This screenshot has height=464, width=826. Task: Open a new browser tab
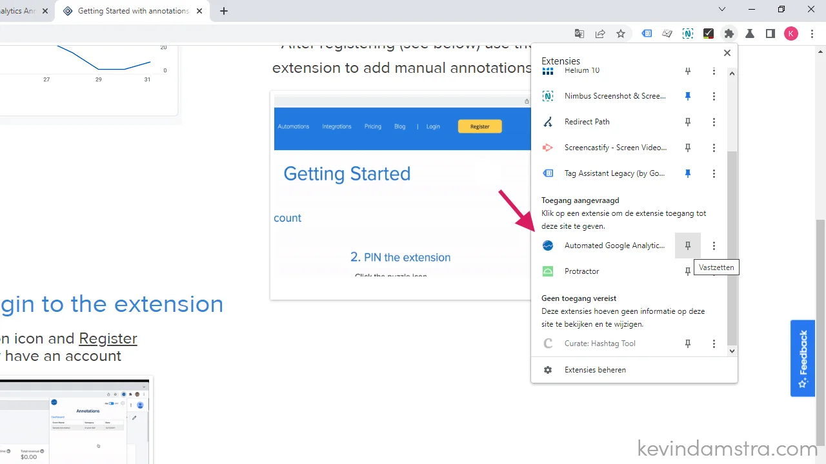(224, 11)
